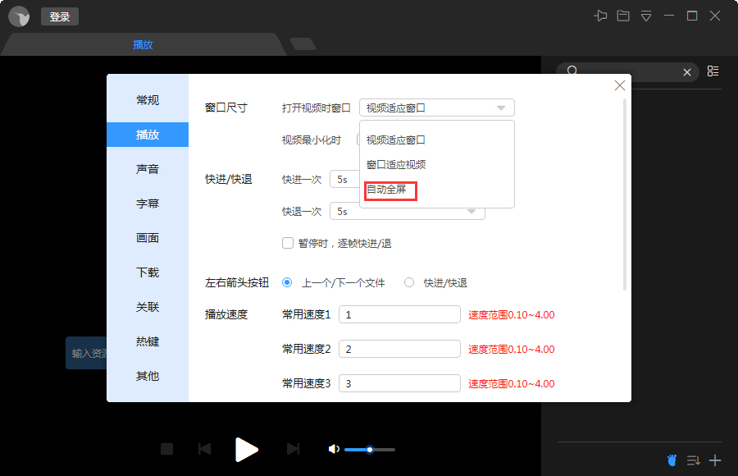Click the blue footprint icon in bottom right
Viewport: 738px width, 476px height.
tap(672, 460)
